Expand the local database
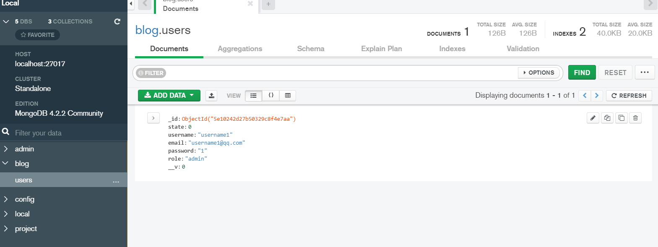The height and width of the screenshot is (247, 658). pos(5,214)
